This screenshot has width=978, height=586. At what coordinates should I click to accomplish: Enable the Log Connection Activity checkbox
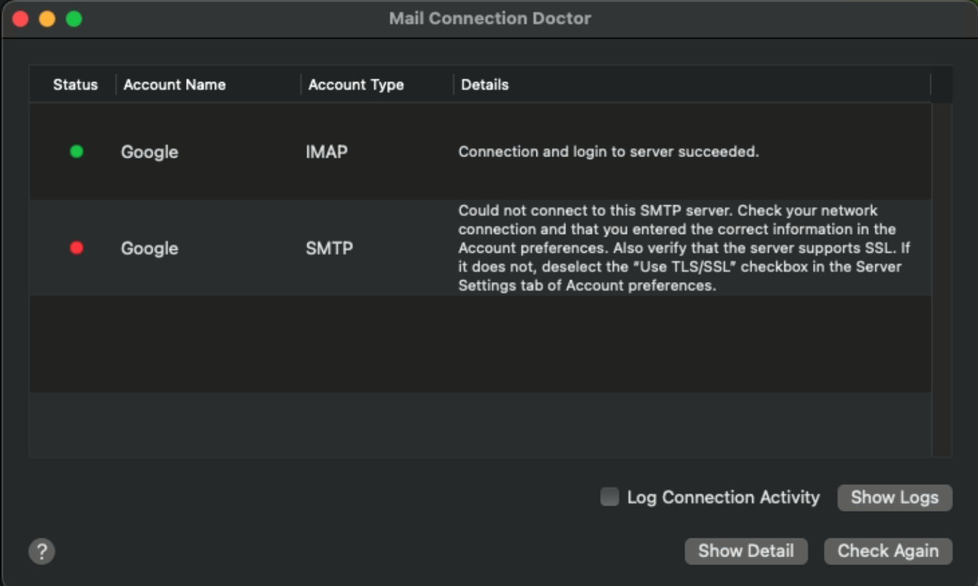tap(610, 497)
